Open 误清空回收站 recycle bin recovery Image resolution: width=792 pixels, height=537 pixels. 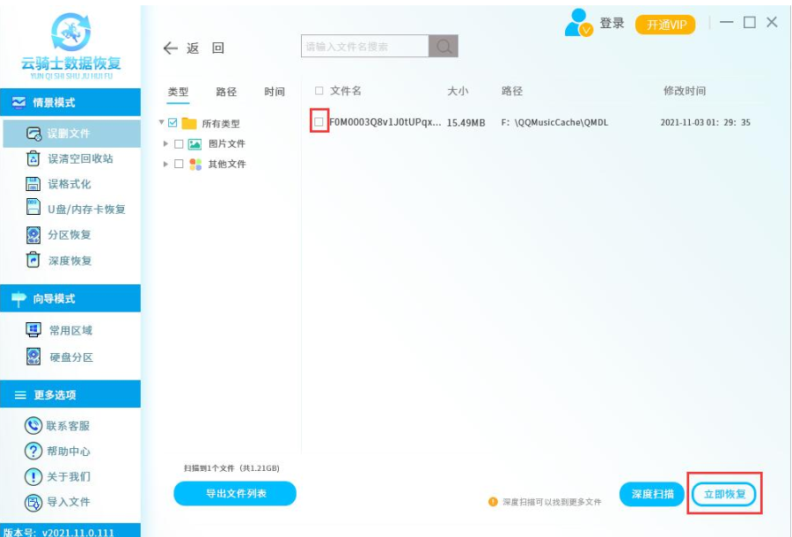(34, 159)
